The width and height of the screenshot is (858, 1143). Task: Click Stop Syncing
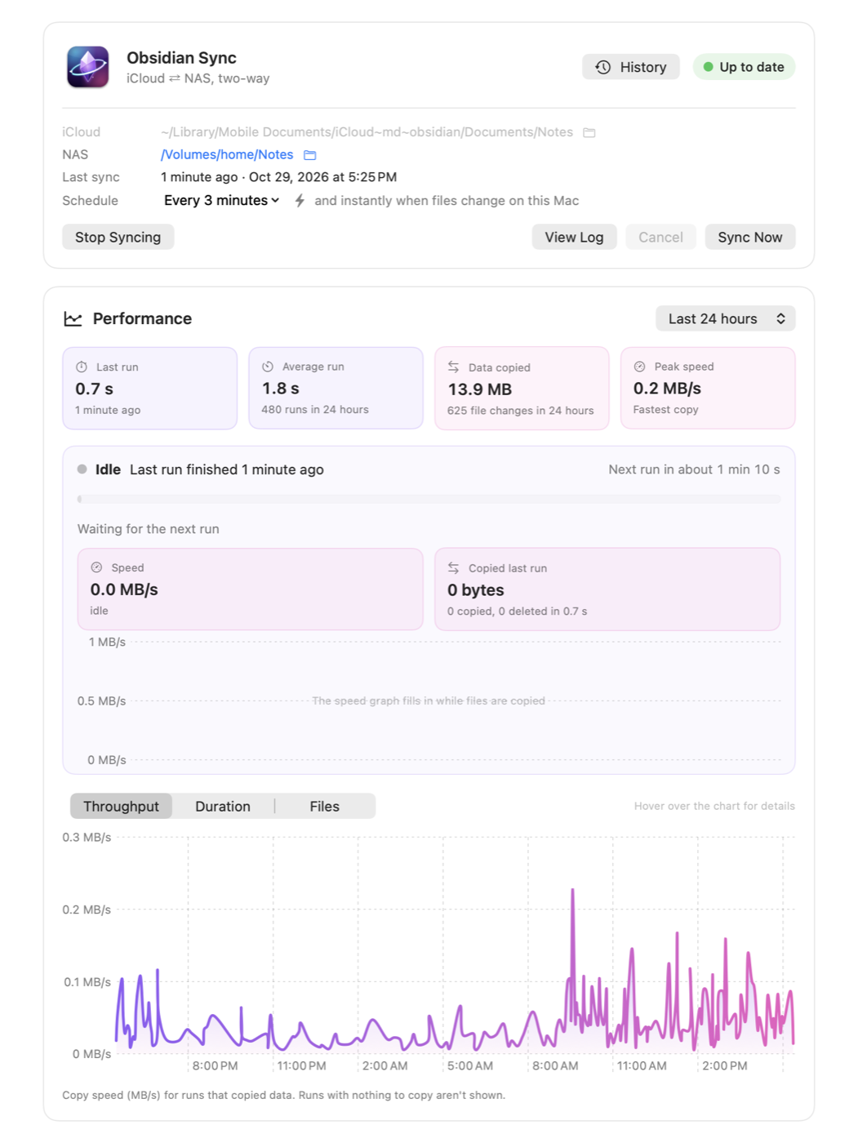pyautogui.click(x=118, y=238)
